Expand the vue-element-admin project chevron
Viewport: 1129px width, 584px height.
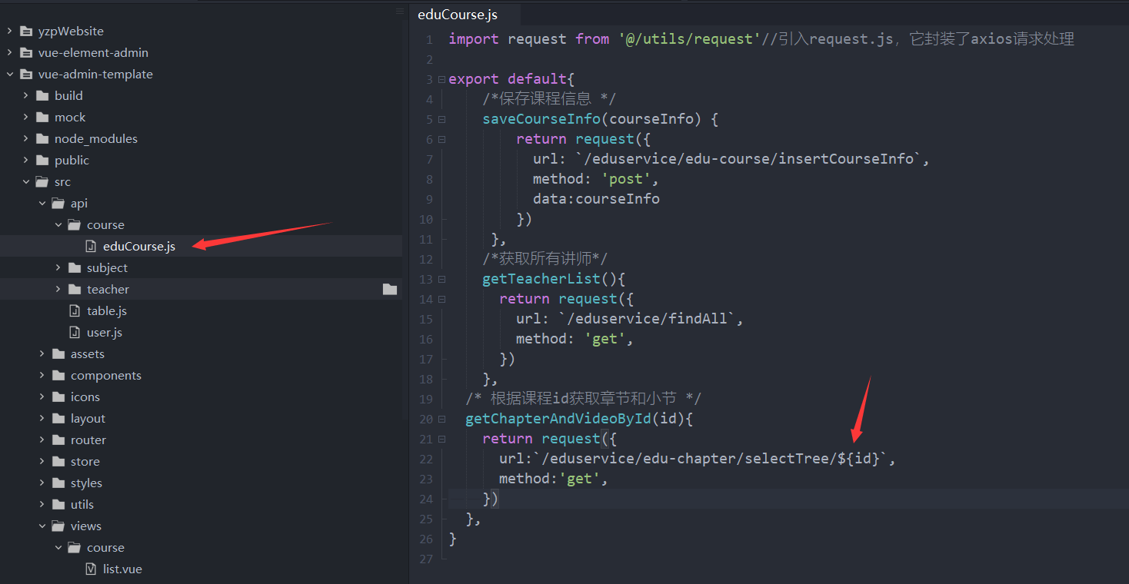[x=9, y=53]
